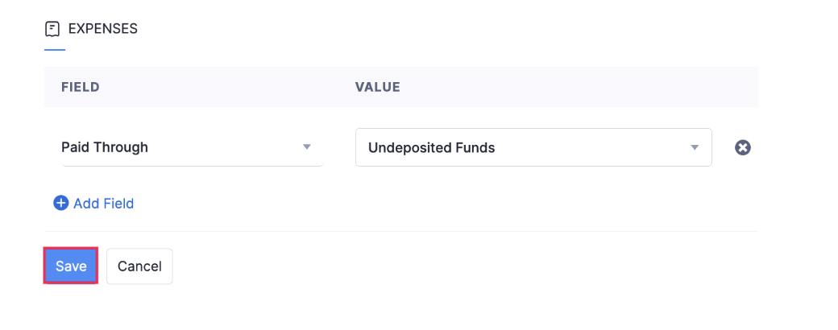The image size is (838, 330).
Task: Click the word 'Field' in Add Field
Action: [x=118, y=204]
